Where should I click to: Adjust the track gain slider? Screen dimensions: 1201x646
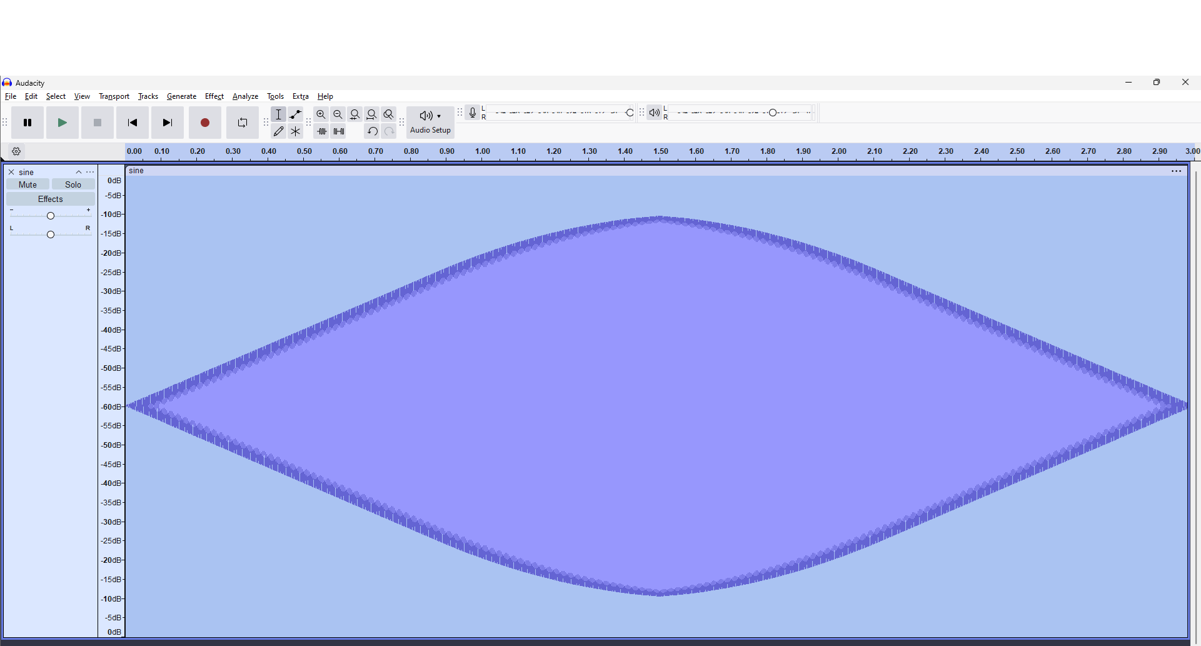click(x=50, y=215)
